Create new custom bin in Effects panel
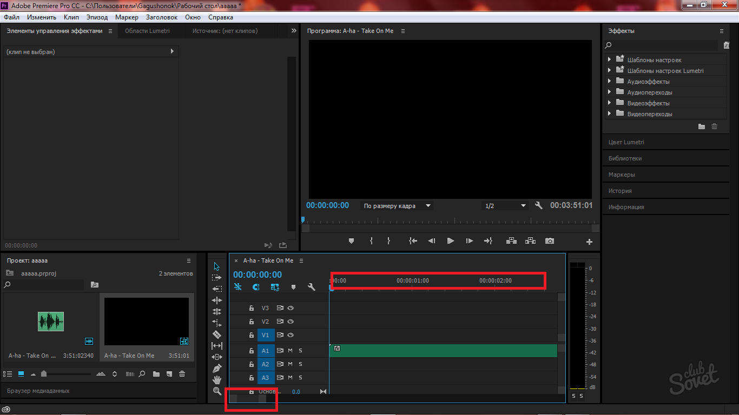Screen dimensions: 739x415 coord(702,126)
